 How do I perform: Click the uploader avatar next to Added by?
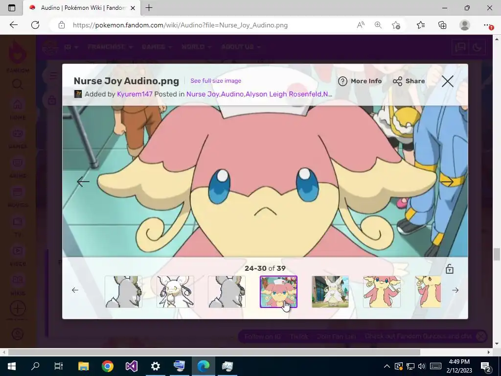(x=78, y=94)
